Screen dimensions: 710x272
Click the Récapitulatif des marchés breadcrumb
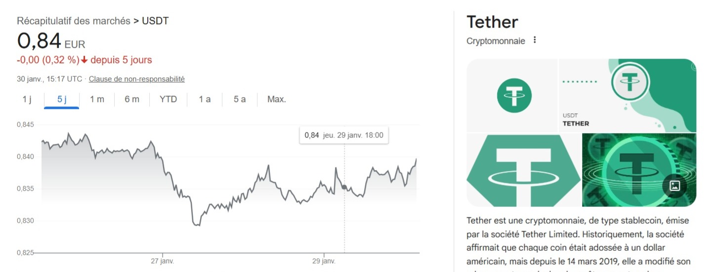(x=74, y=21)
